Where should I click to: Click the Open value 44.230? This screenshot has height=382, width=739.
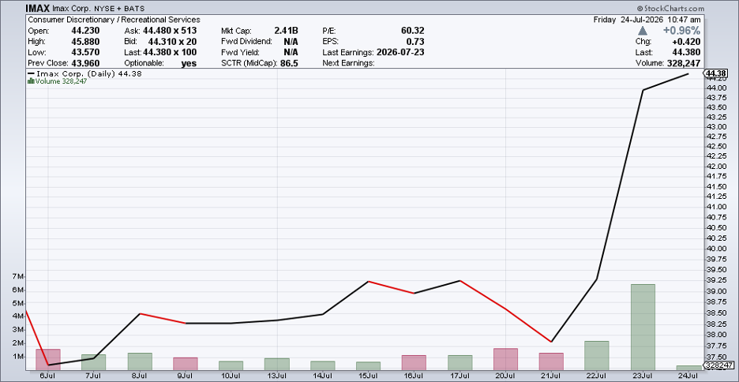click(x=85, y=31)
